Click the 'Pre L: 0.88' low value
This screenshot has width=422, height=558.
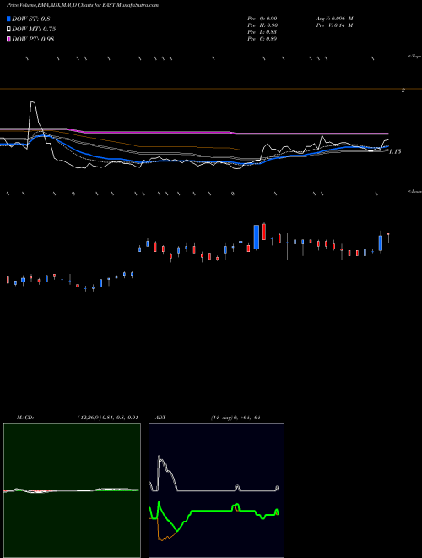coord(262,32)
